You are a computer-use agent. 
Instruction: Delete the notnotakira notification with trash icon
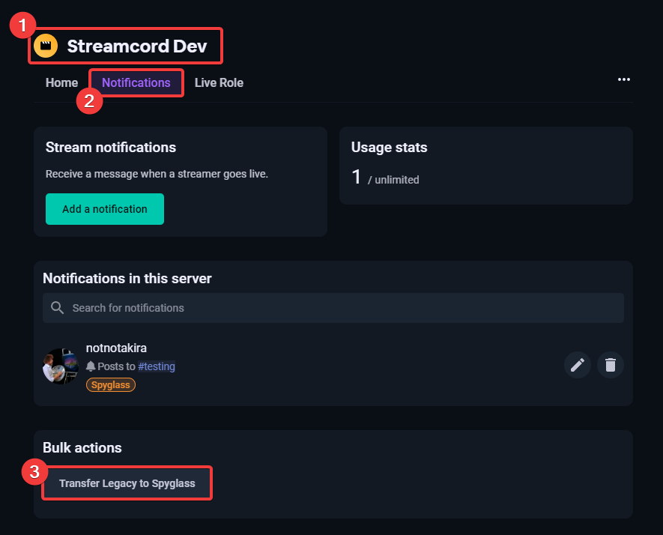pos(610,365)
